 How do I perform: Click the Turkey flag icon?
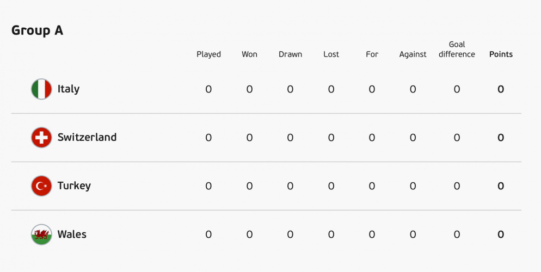(x=41, y=186)
